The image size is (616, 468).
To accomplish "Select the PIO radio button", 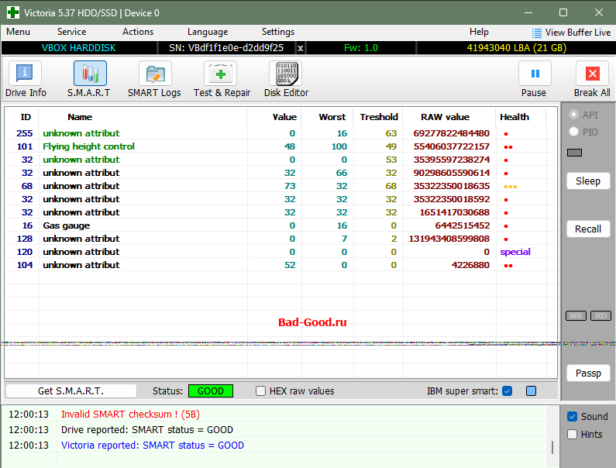I will click(x=574, y=132).
